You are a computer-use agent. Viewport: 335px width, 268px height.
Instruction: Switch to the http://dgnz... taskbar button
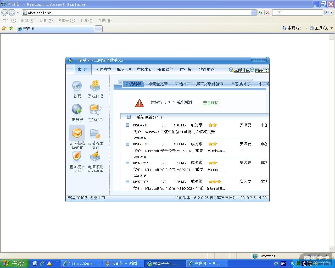(81, 264)
